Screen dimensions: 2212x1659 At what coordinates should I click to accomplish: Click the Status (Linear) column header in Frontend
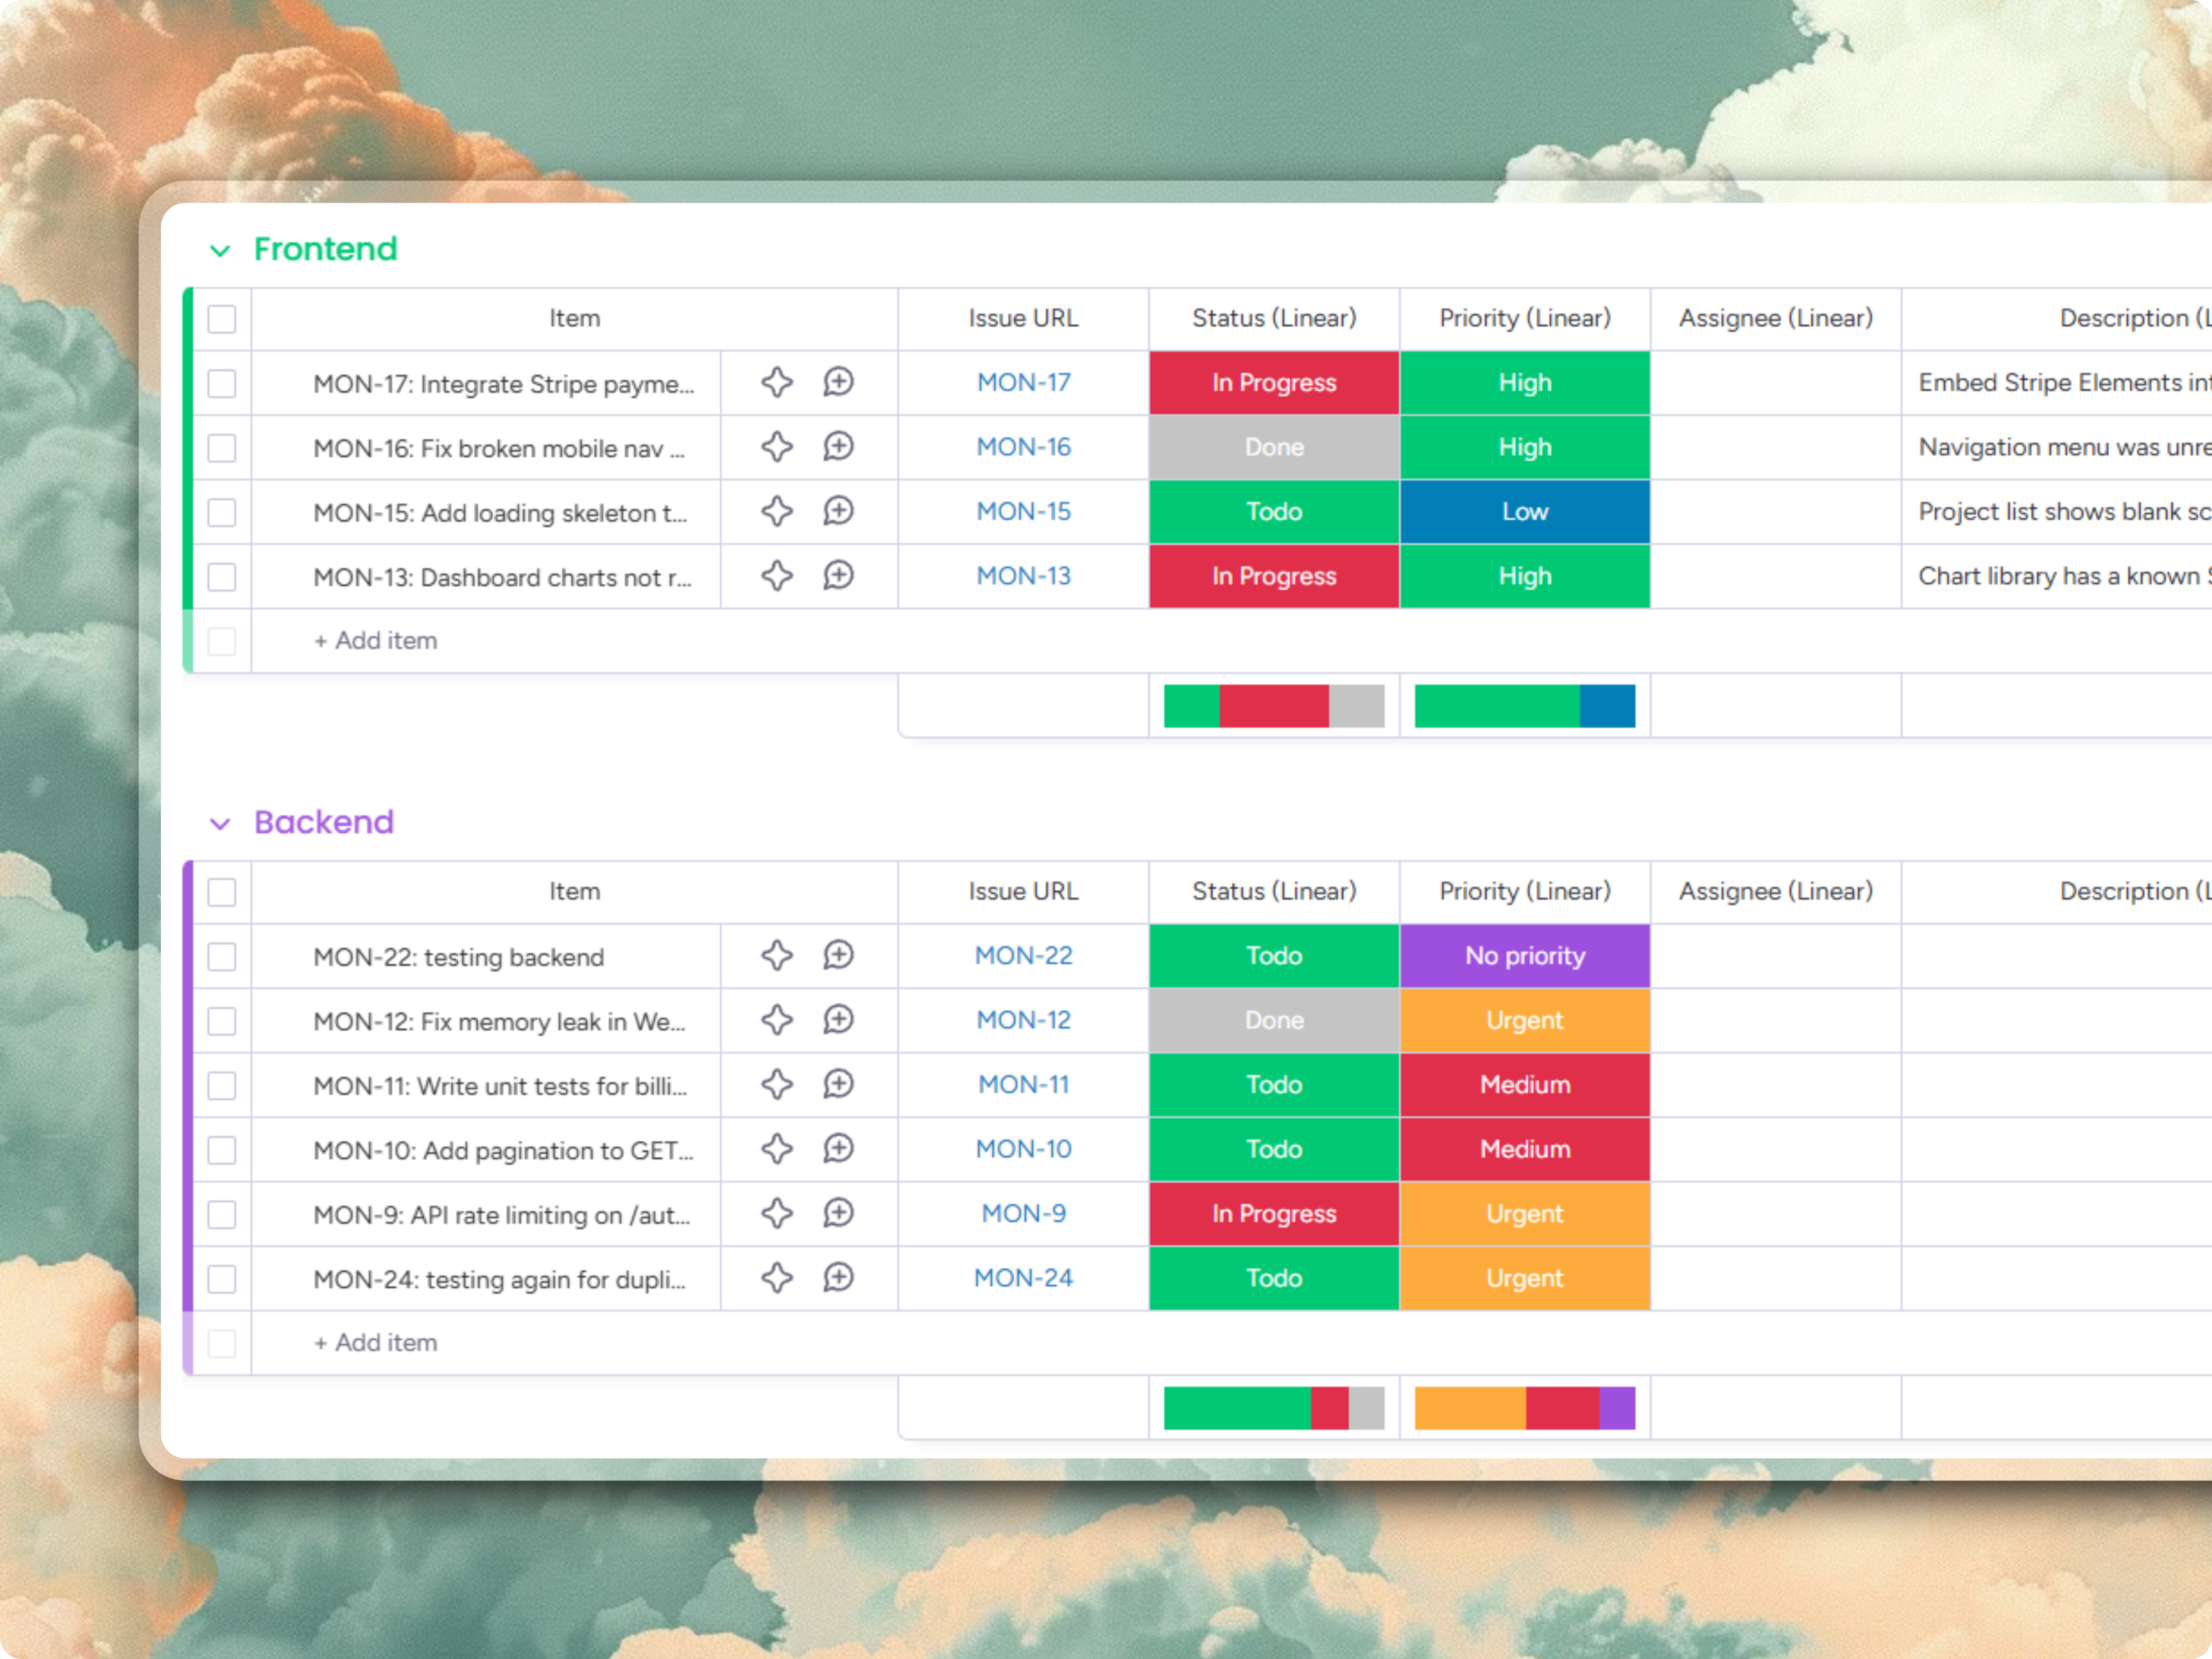click(x=1273, y=318)
